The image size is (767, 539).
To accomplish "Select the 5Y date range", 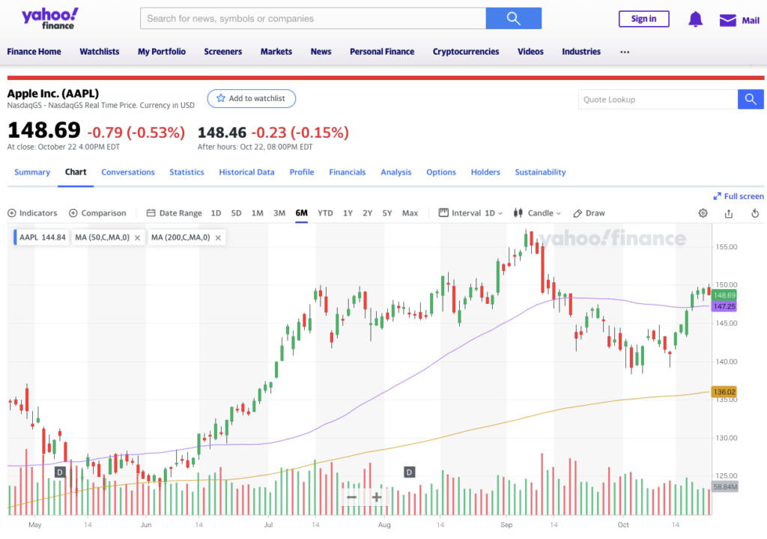I will coord(387,213).
